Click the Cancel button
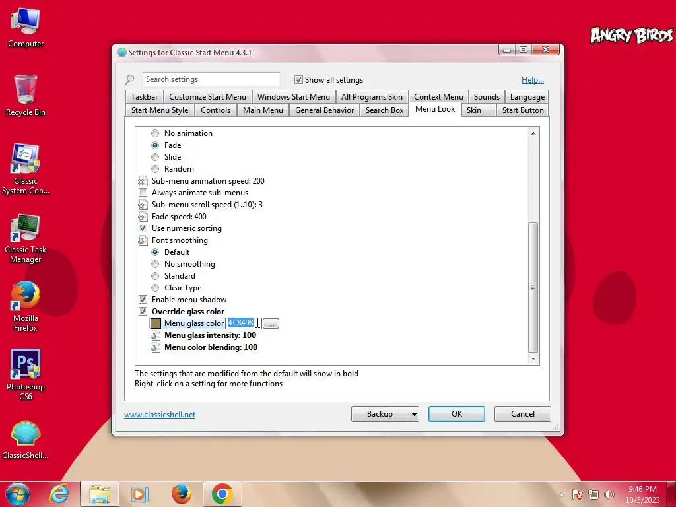The width and height of the screenshot is (676, 507). coord(523,414)
